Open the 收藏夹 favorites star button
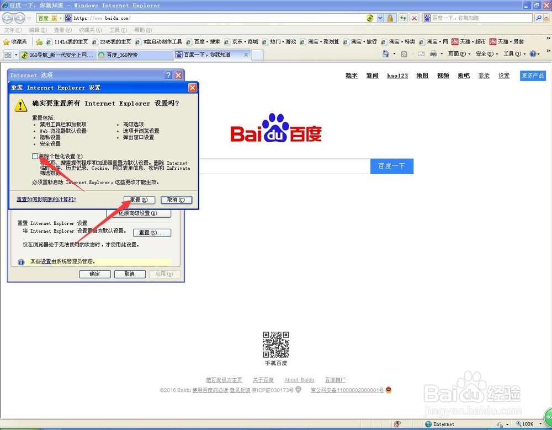The image size is (552, 430). click(15, 42)
